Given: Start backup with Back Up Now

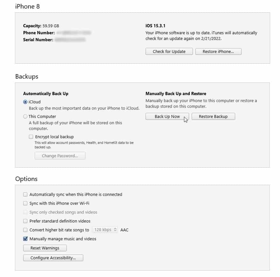Looking at the screenshot, I should pyautogui.click(x=167, y=117).
